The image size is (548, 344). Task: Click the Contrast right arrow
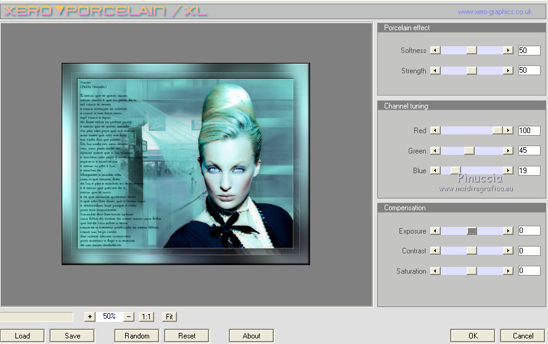coord(508,251)
